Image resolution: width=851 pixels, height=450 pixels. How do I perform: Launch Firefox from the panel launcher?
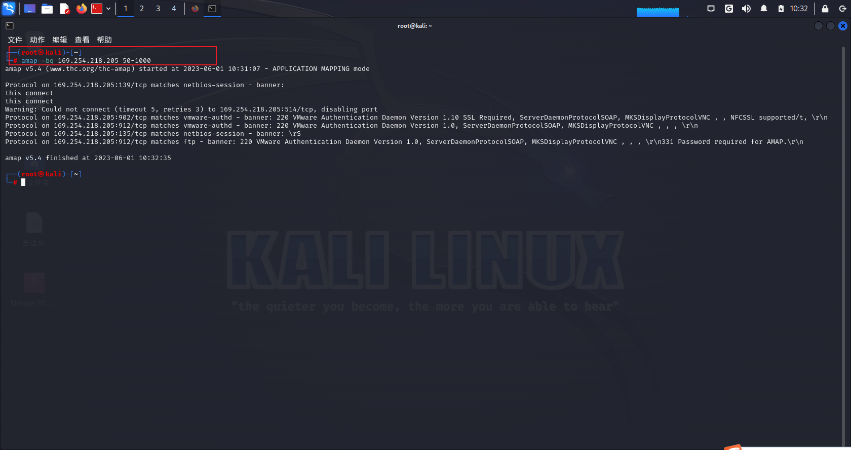81,9
